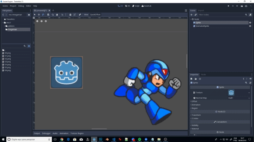This screenshot has width=254, height=142.
Task: Open the Editor menu
Action: click(x=29, y=6)
